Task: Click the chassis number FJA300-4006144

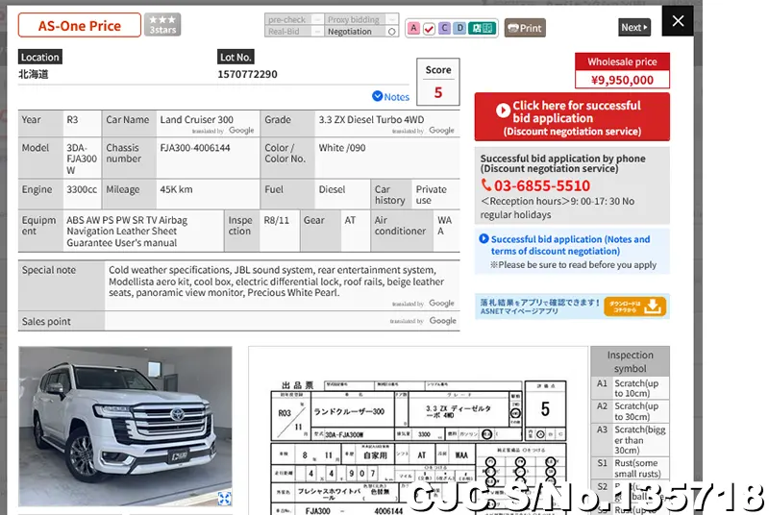Action: (x=195, y=148)
